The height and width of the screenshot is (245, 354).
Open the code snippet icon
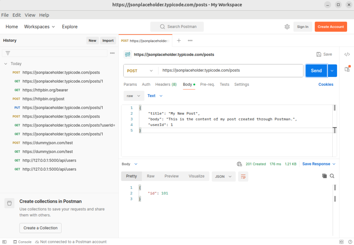tap(347, 54)
